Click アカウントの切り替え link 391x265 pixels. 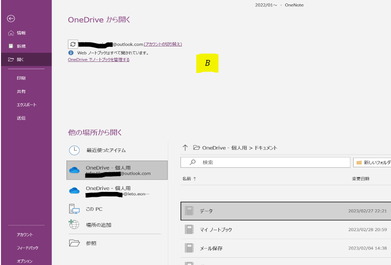(163, 44)
